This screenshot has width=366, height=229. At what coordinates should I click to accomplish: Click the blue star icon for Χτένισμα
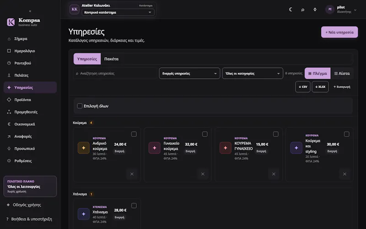(x=84, y=214)
